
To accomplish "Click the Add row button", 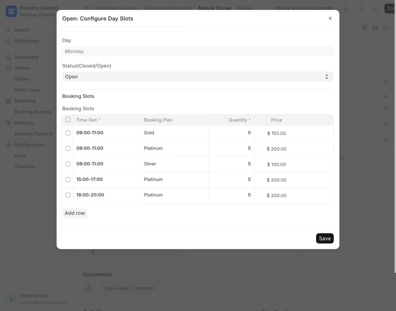I will [x=75, y=213].
